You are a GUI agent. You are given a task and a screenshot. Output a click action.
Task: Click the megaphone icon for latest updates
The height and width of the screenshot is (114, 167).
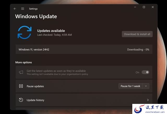(x=21, y=72)
